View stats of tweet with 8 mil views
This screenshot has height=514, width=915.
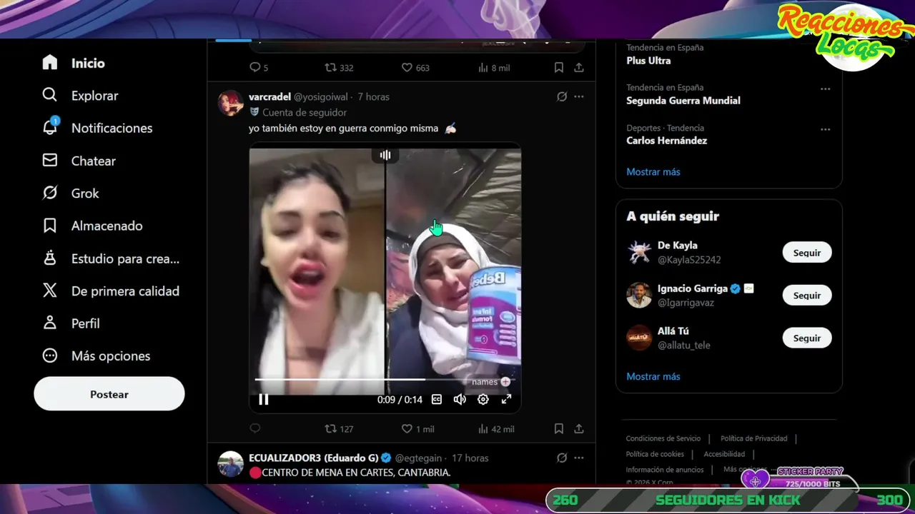[493, 68]
